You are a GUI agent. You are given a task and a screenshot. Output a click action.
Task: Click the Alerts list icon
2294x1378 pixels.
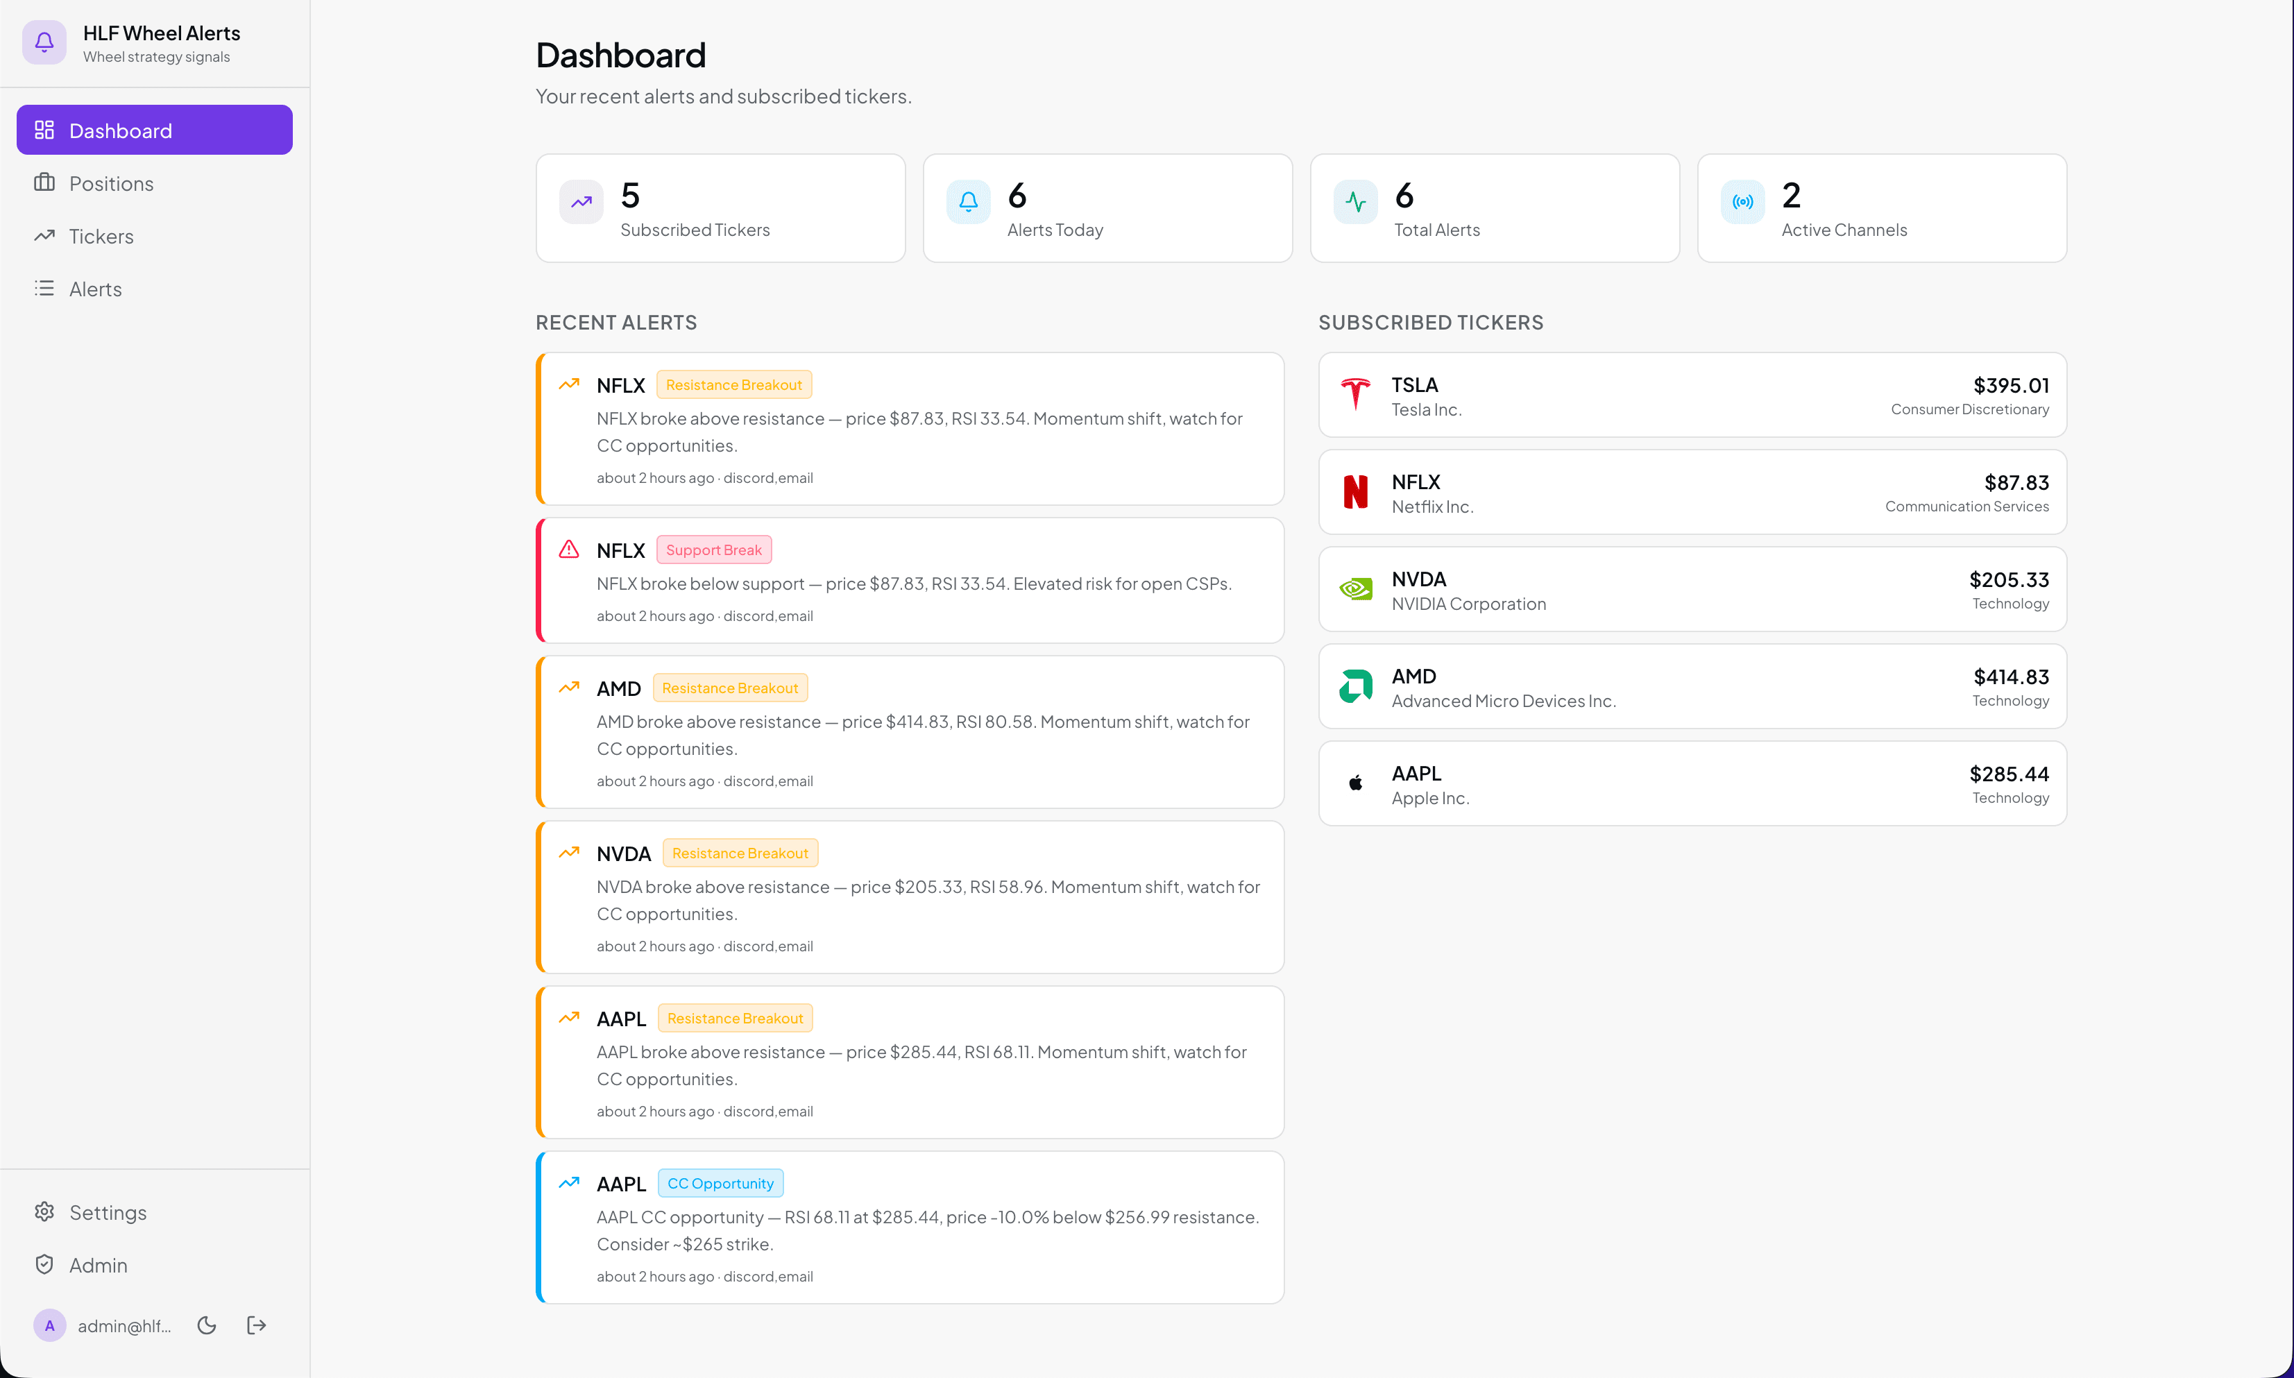coord(44,289)
